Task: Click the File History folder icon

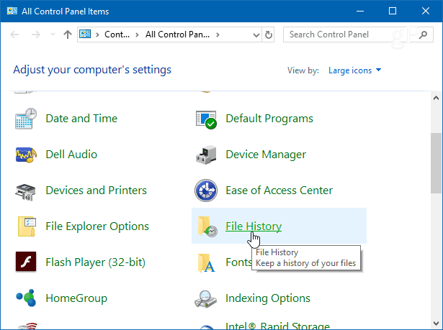Action: pyautogui.click(x=207, y=226)
